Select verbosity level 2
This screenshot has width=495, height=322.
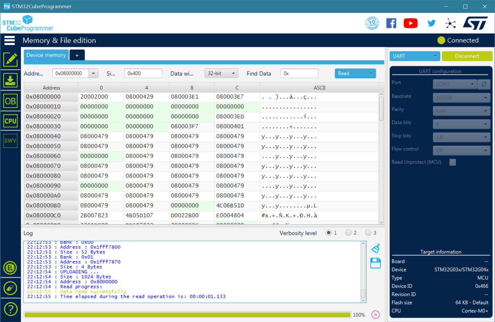coord(348,233)
